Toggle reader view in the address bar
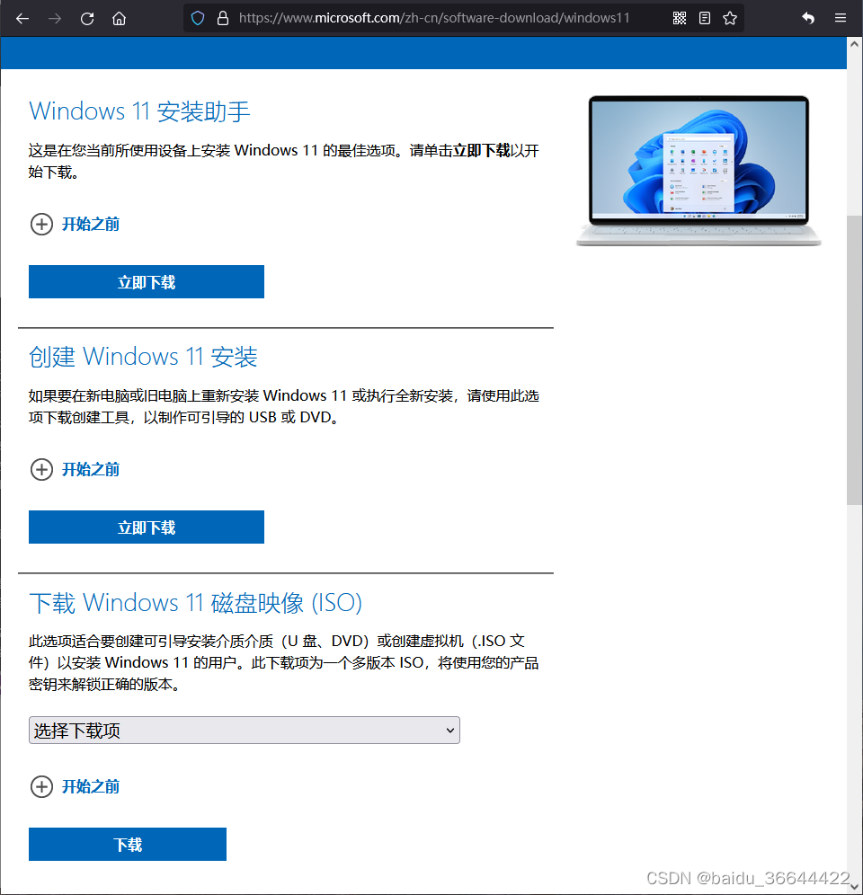The width and height of the screenshot is (863, 895). (x=705, y=18)
